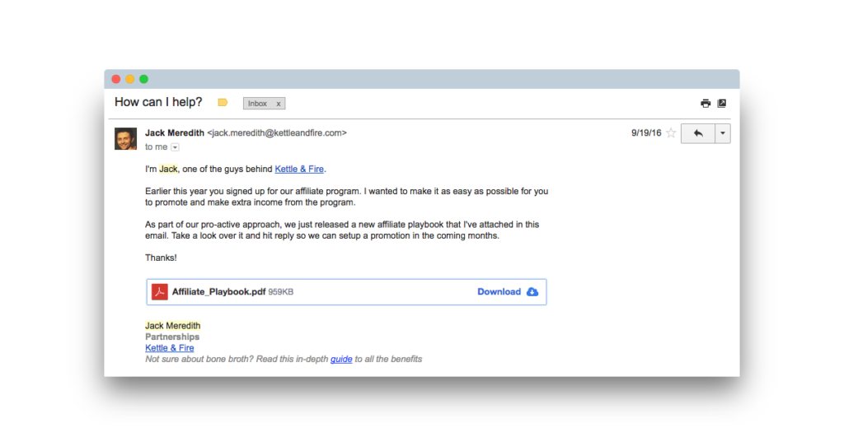The image size is (844, 446).
Task: Open the more reply options dropdown
Action: tap(722, 133)
